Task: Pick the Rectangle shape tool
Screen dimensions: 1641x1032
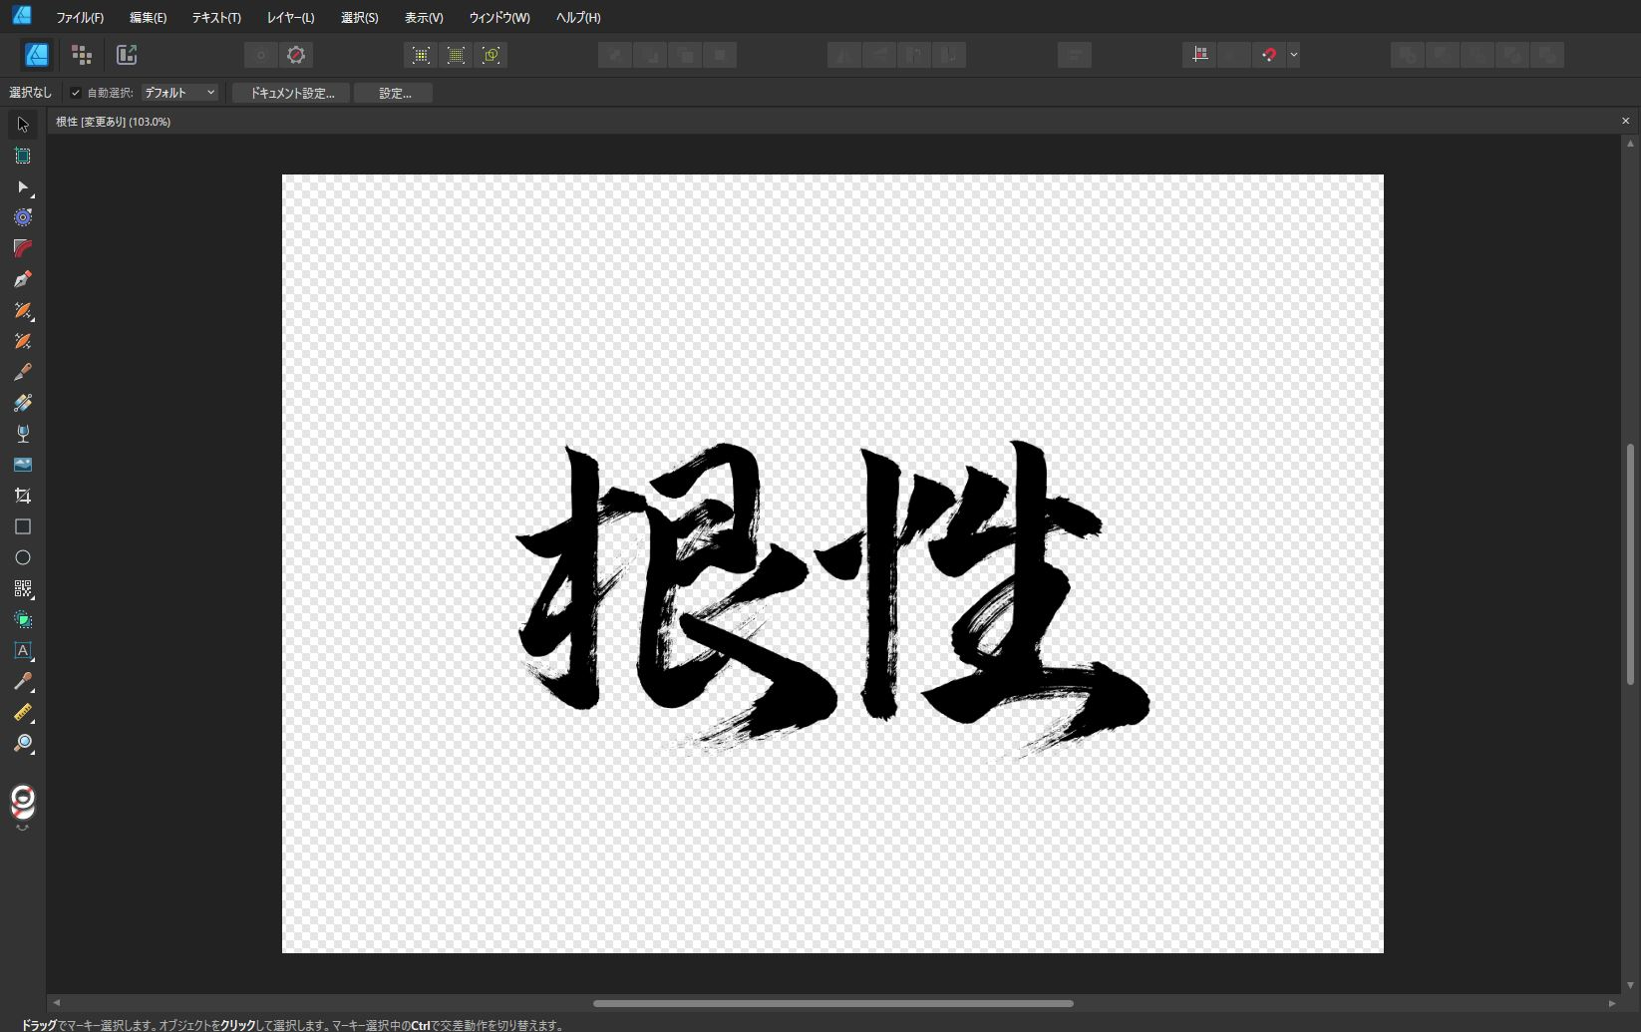Action: click(x=22, y=526)
